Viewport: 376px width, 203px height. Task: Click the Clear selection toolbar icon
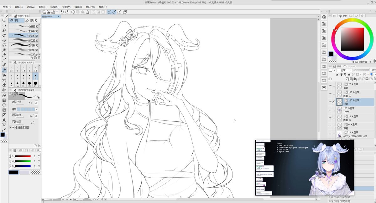pos(73,12)
